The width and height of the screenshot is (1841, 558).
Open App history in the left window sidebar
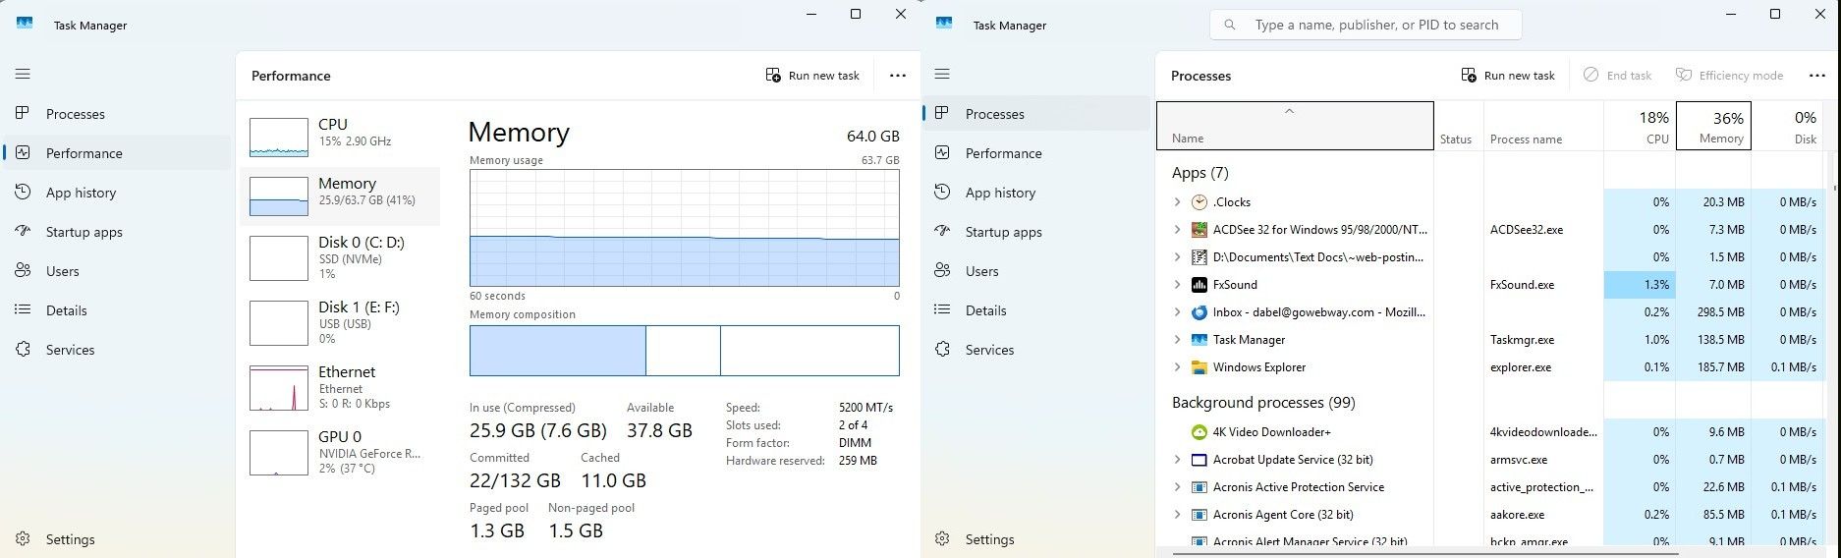tap(81, 193)
